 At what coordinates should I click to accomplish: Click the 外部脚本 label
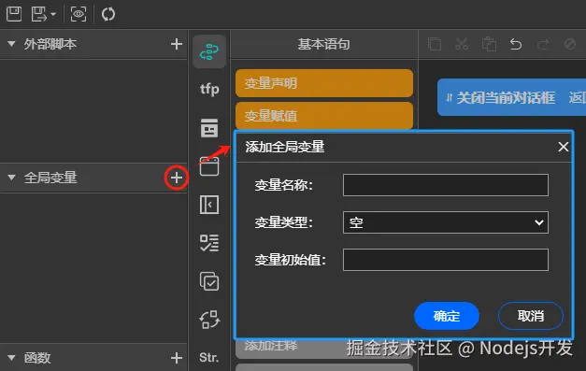click(x=50, y=44)
